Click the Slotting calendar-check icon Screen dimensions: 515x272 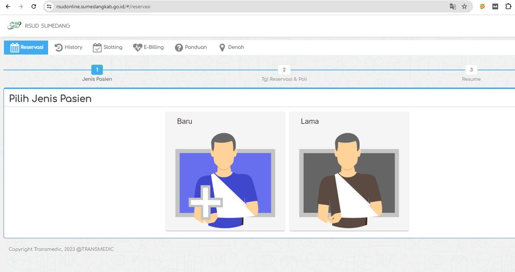tap(97, 47)
